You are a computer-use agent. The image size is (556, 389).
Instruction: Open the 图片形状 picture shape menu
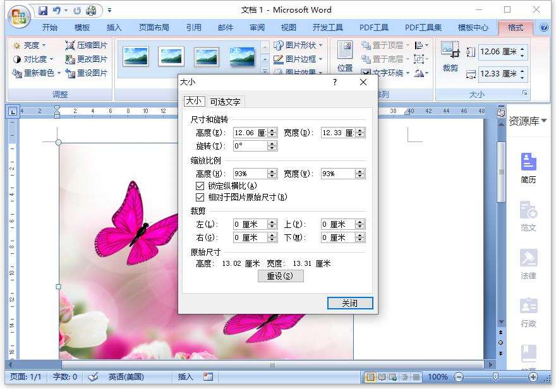tap(298, 45)
